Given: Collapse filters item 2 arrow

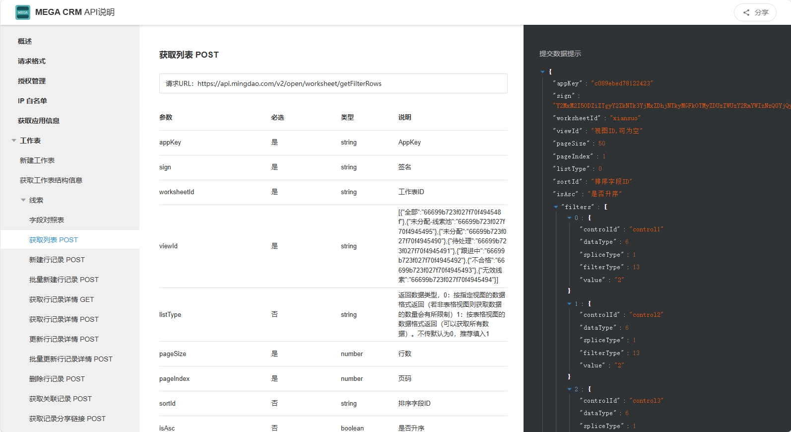Looking at the screenshot, I should tap(569, 389).
